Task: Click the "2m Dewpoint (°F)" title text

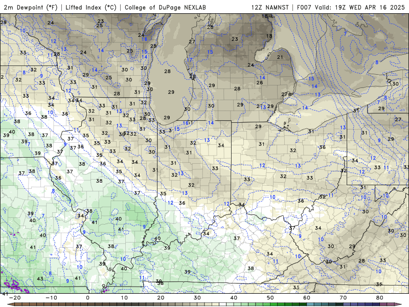Action: coord(31,7)
